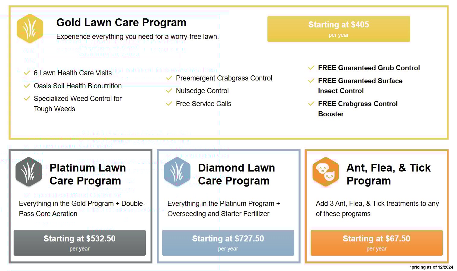
Task: Click the gray Platinum program grass icon
Action: click(29, 172)
